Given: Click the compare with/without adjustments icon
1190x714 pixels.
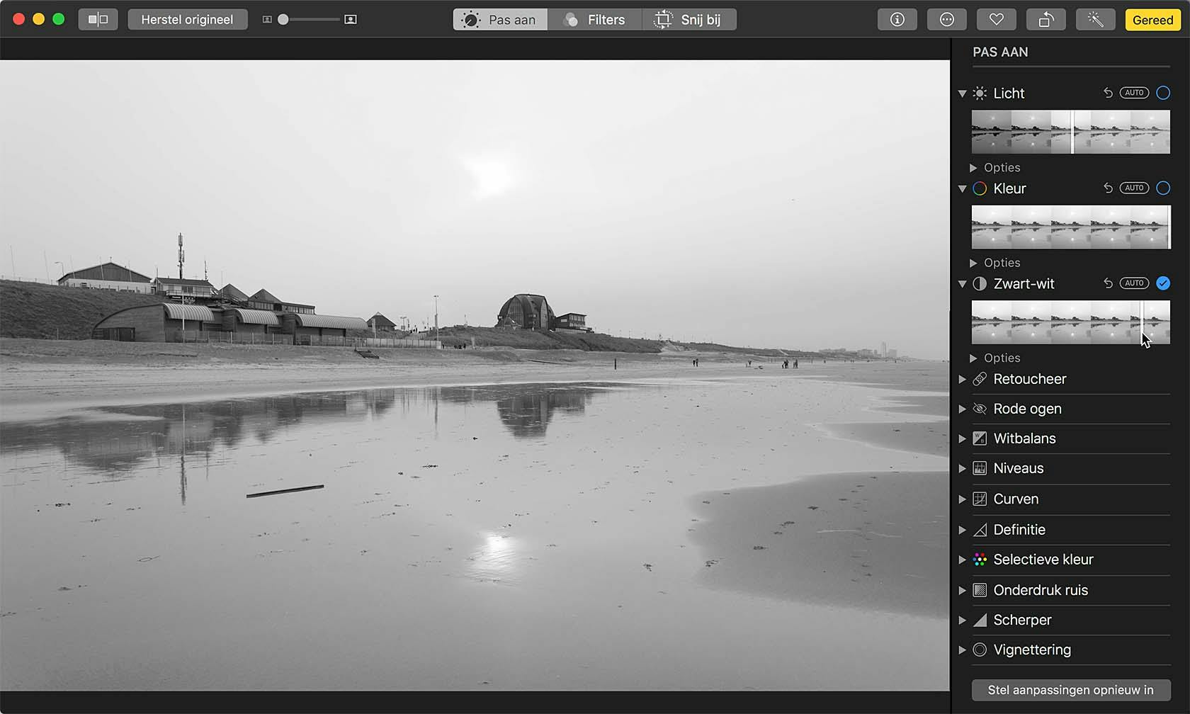Looking at the screenshot, I should click(x=98, y=19).
